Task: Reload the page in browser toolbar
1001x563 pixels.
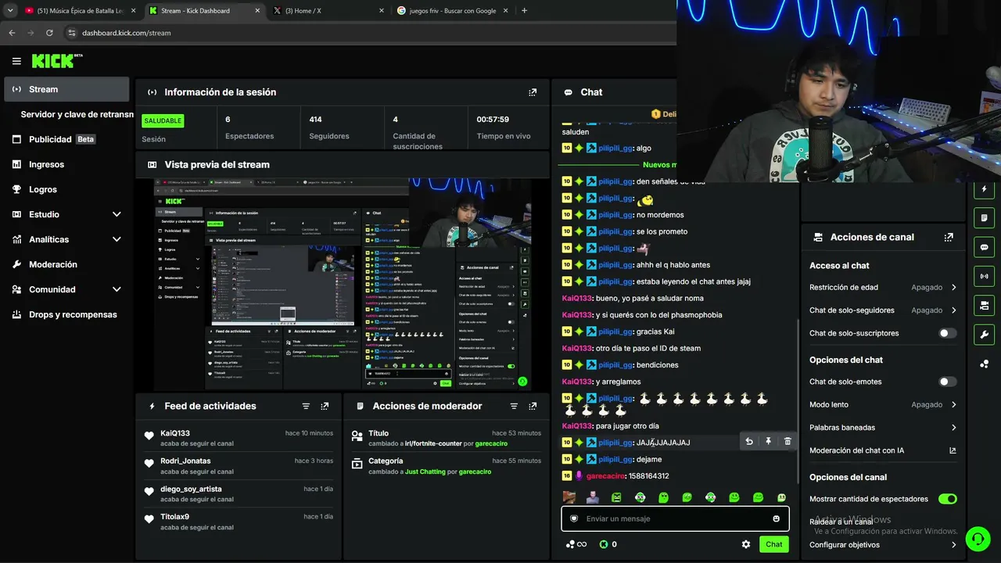Action: [49, 33]
